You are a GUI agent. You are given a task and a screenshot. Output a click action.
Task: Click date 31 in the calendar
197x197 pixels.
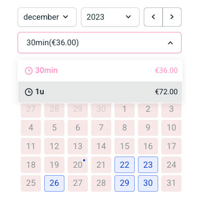click(x=171, y=183)
